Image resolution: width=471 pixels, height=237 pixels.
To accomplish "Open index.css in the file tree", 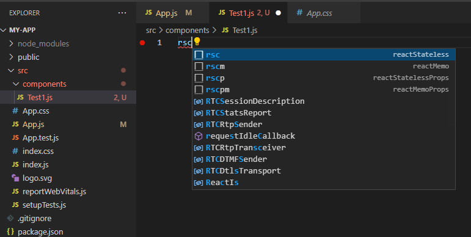I will (x=68, y=151).
